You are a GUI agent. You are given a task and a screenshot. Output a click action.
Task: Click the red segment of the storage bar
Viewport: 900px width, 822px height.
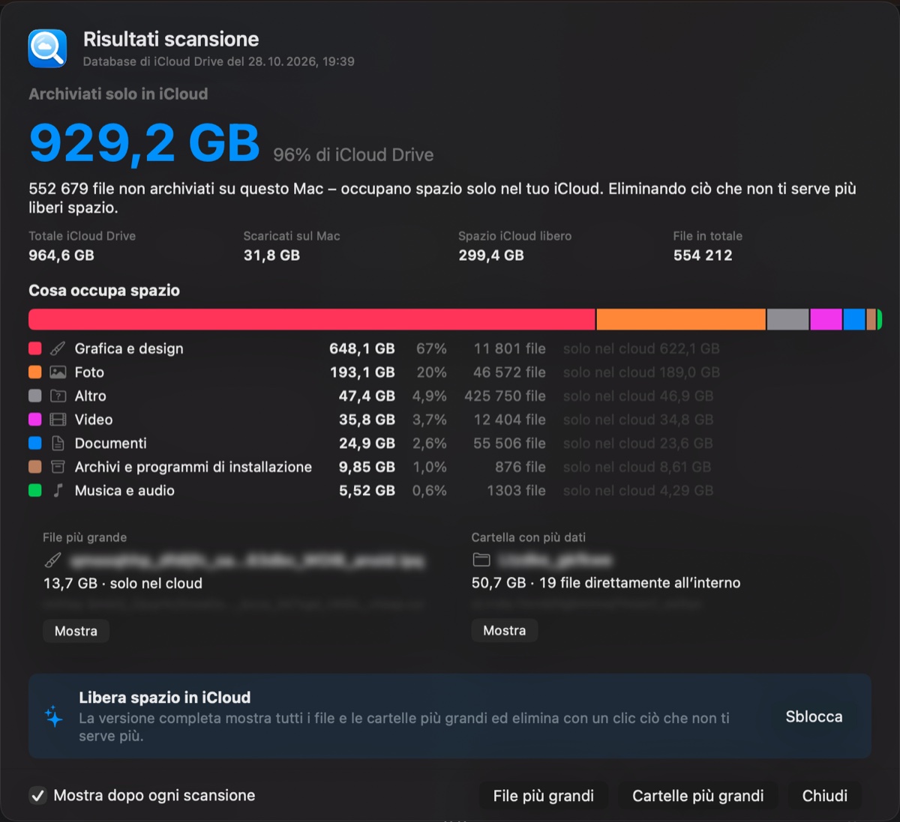[312, 320]
